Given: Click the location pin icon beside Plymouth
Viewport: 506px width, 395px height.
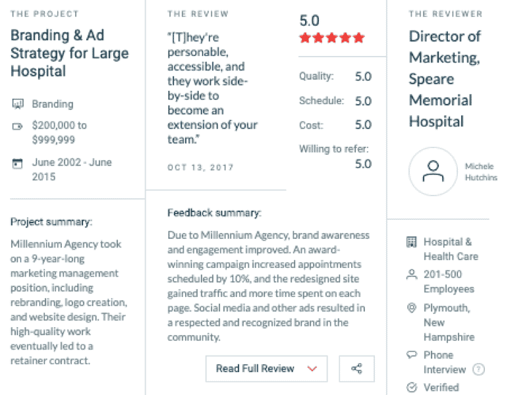Looking at the screenshot, I should [x=411, y=308].
